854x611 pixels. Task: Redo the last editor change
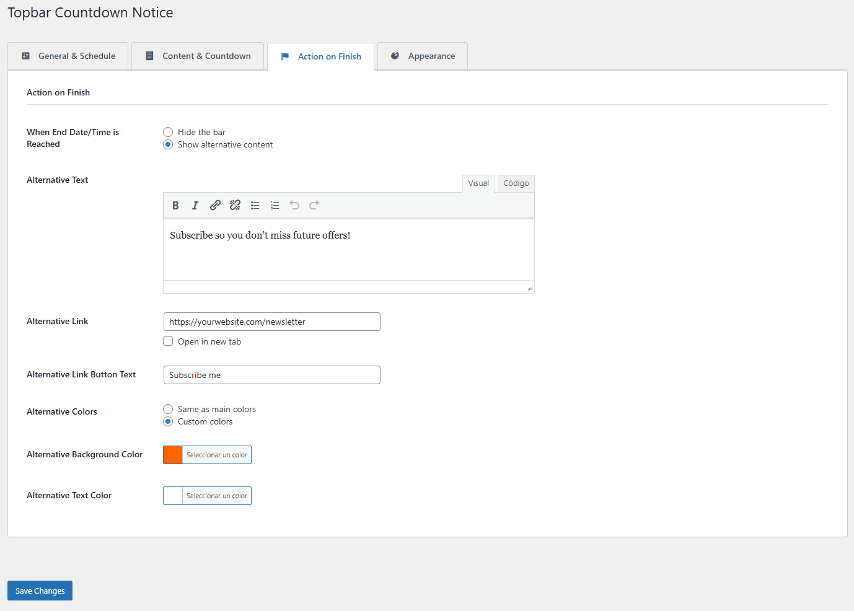point(314,205)
